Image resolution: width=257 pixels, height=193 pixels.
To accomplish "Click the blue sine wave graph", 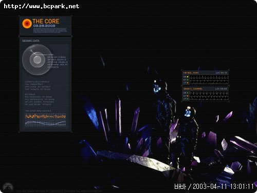I will click(x=45, y=123).
